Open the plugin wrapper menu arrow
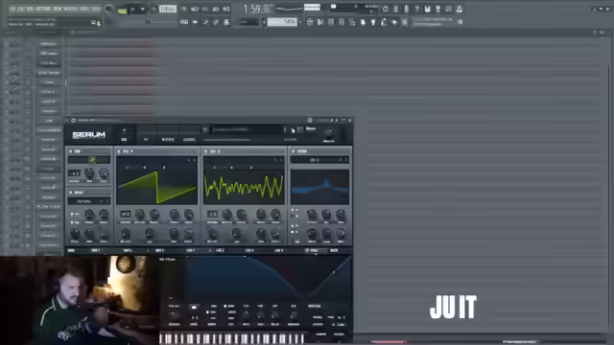The image size is (614, 345). 67,121
